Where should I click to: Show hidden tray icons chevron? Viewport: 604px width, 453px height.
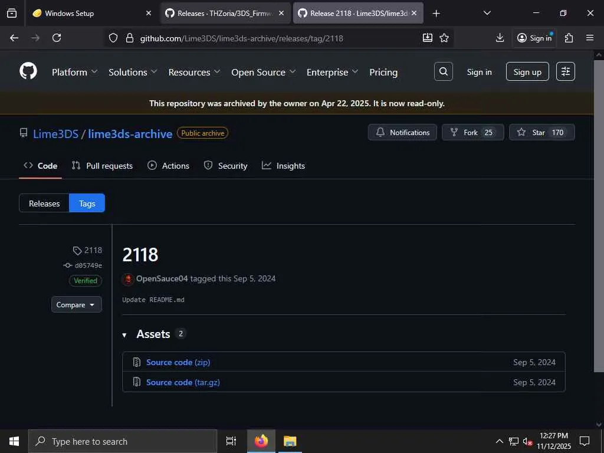499,441
